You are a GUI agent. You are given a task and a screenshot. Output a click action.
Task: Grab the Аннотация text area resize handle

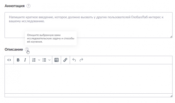[x=171, y=37]
